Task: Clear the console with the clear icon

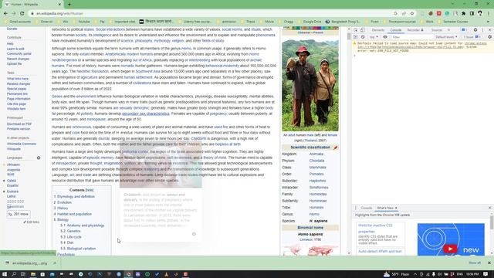Action: coord(363,37)
